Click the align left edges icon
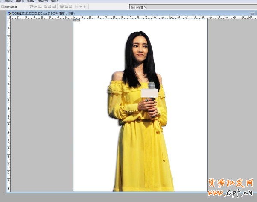Screen dimensions: 257x202 click(45, 7)
